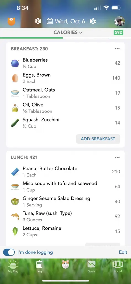Open Breakfast section three-dot menu
The width and height of the screenshot is (131, 284).
pos(117,49)
